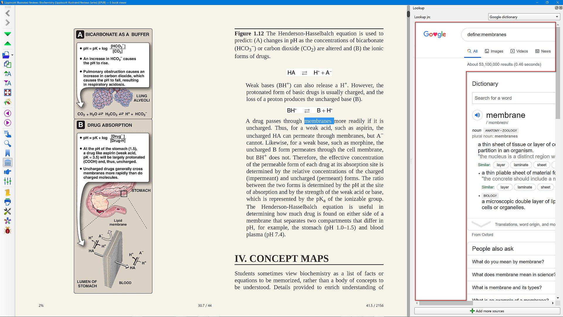
Task: Click the Open ebook folder icon
Action: (x=6, y=55)
